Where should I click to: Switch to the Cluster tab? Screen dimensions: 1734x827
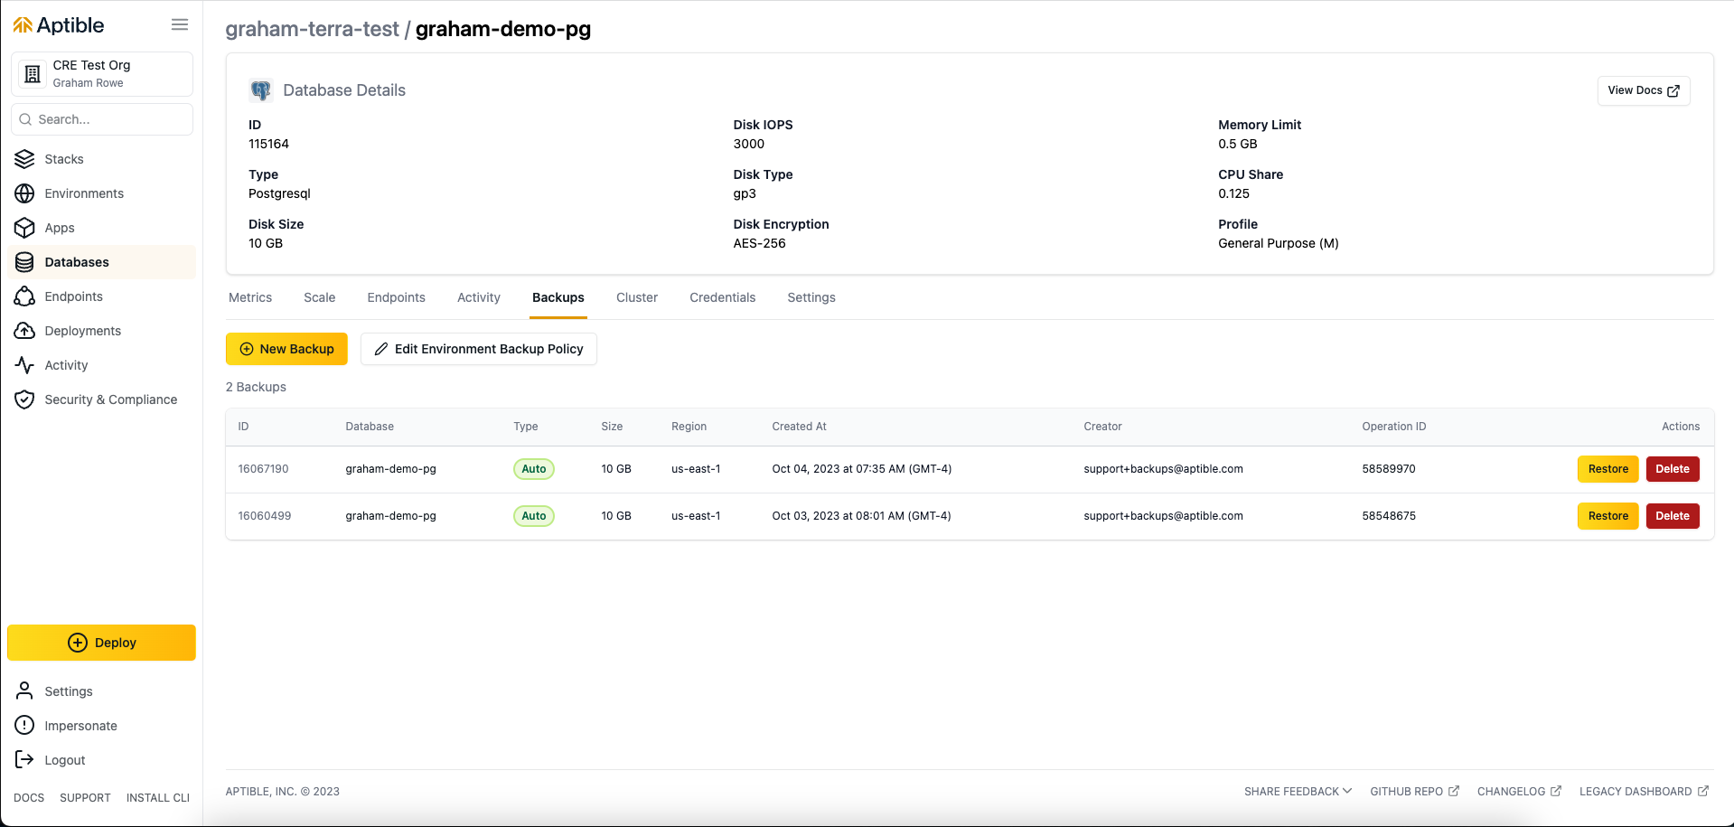point(637,297)
